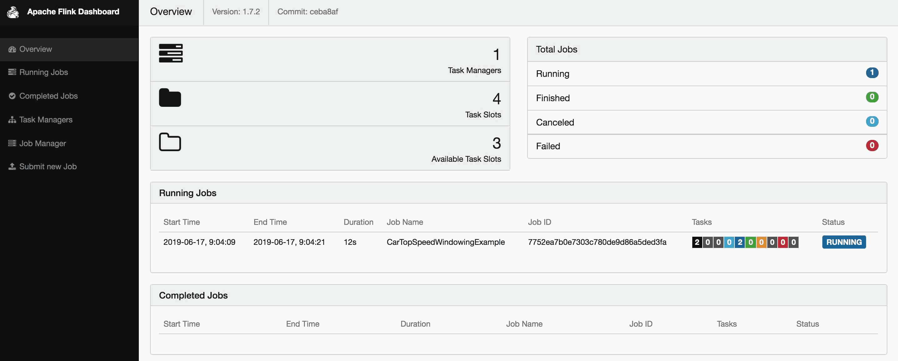Image resolution: width=898 pixels, height=361 pixels.
Task: Click the Task Managers server stack icon
Action: pos(171,53)
